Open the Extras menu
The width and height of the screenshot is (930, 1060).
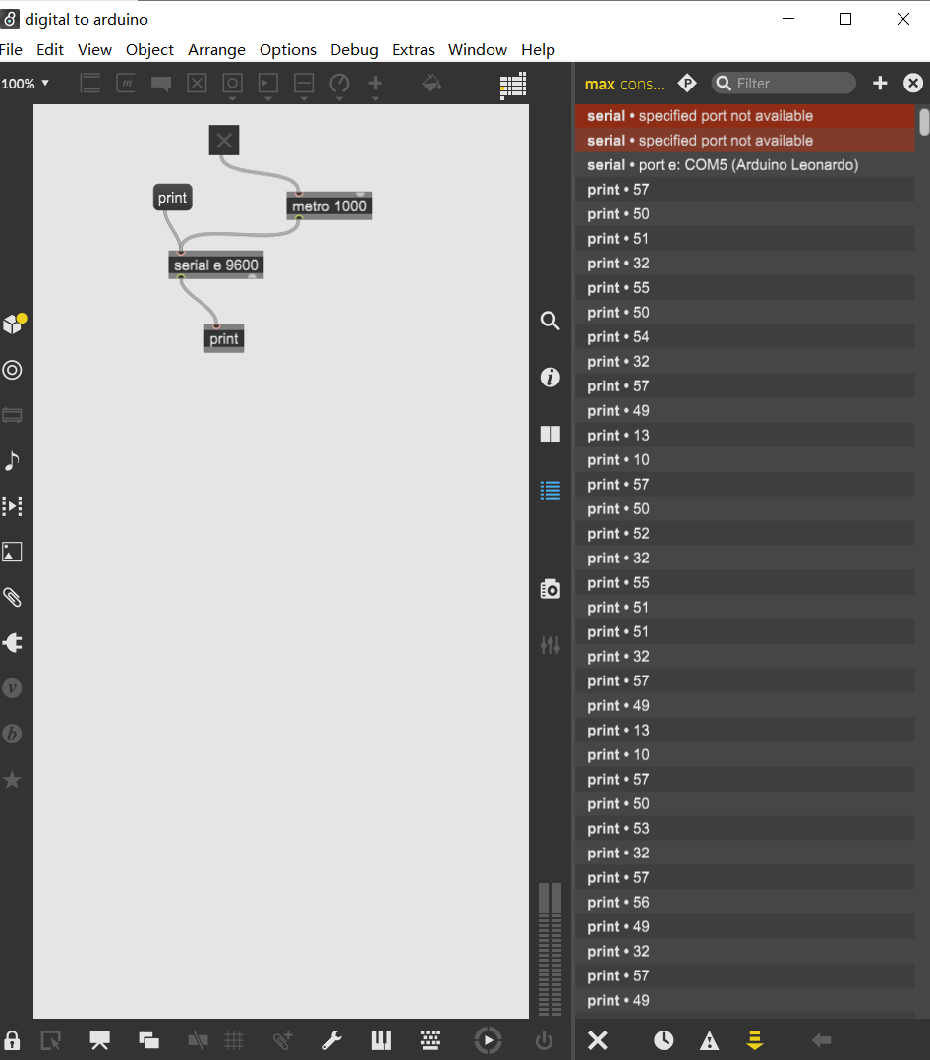413,50
